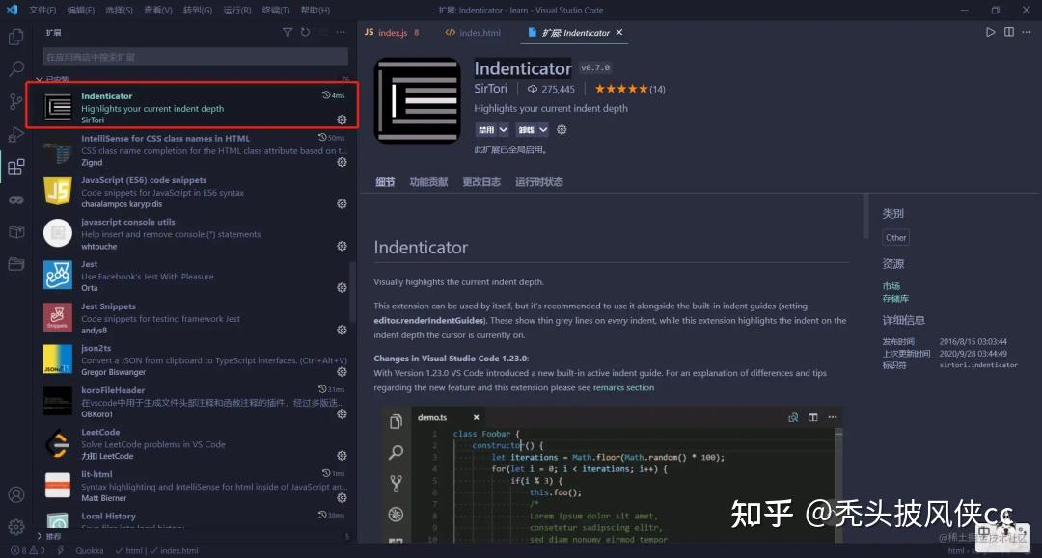
Task: Switch to the index.html editor tab
Action: (x=473, y=33)
